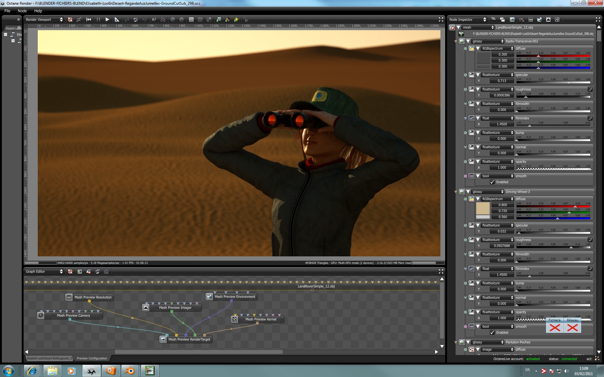
Task: Open the Graph Editor panel type dropdown
Action: [x=44, y=271]
